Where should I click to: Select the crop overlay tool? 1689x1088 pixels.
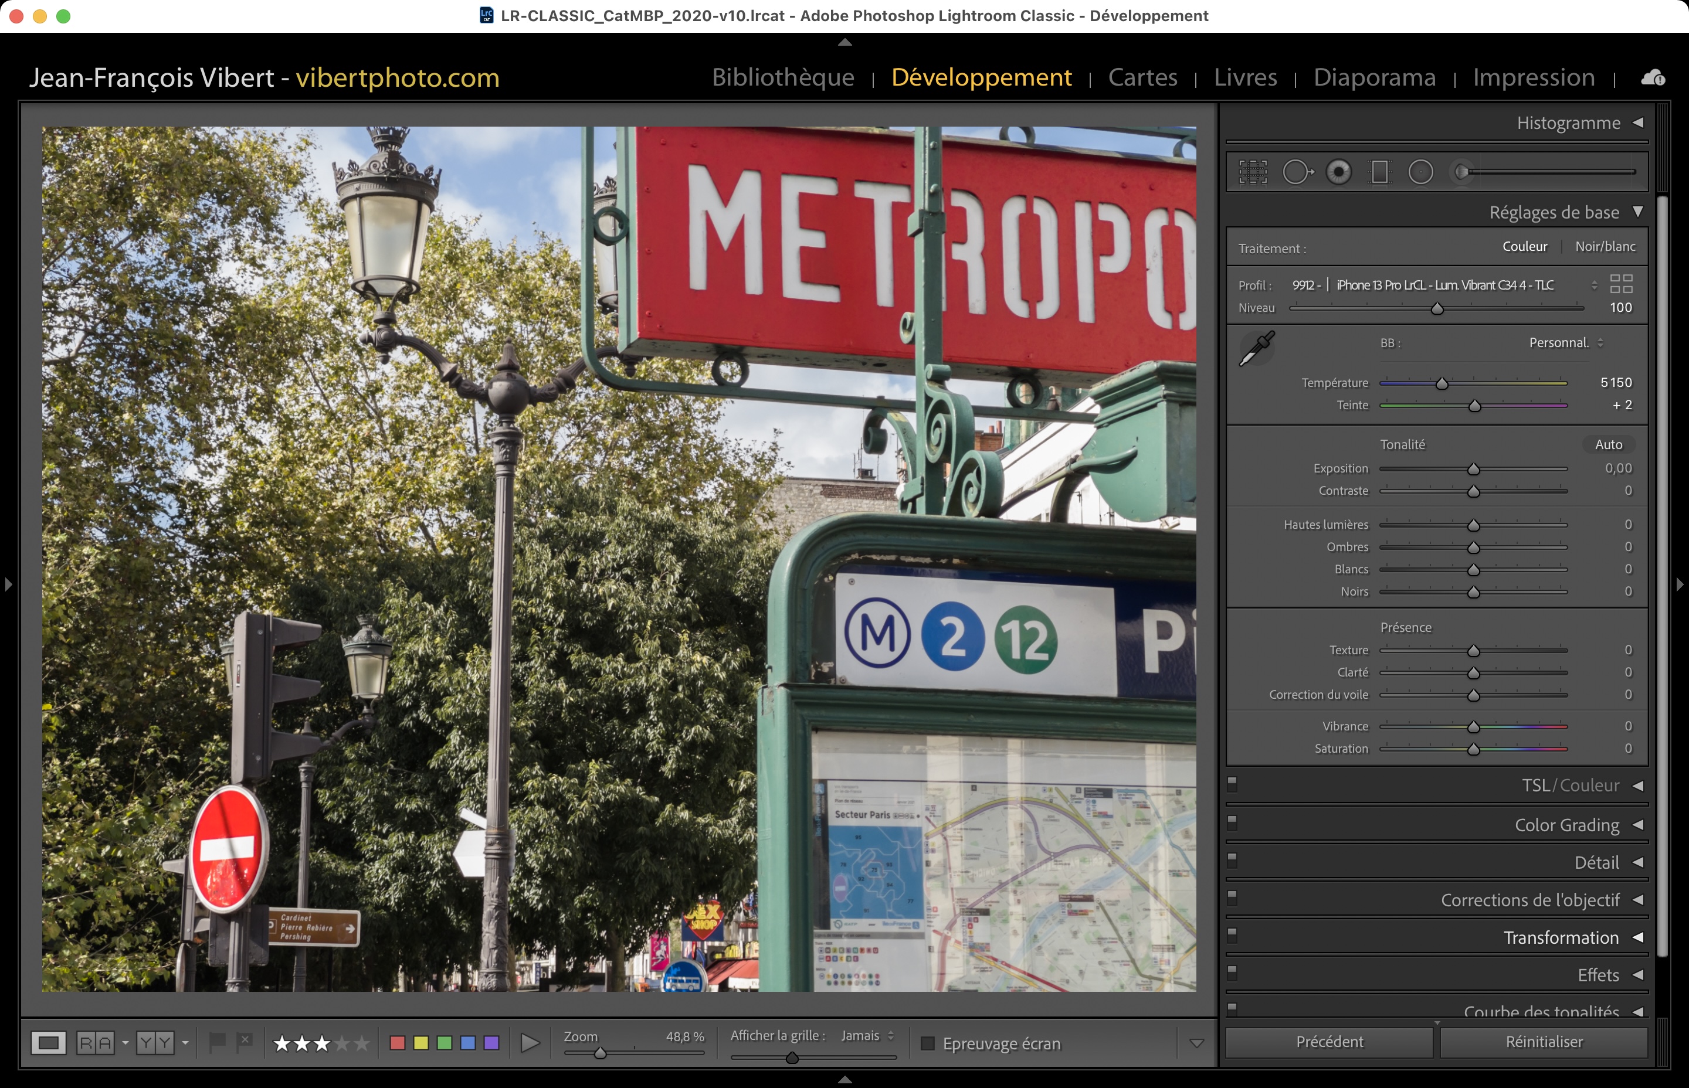point(1253,172)
